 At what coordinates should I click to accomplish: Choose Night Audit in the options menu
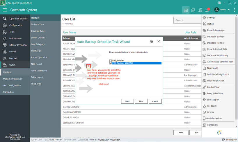coord(213,68)
